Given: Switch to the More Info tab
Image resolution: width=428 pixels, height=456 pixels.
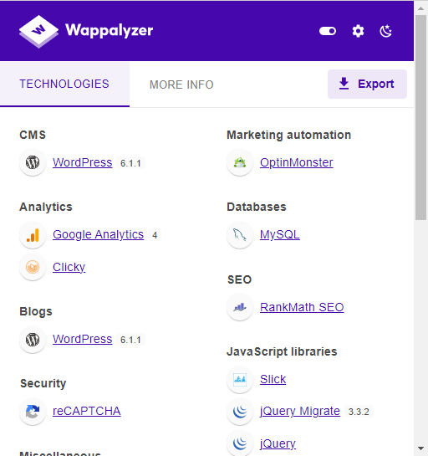Looking at the screenshot, I should point(181,85).
